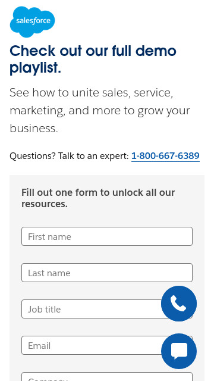The width and height of the screenshot is (214, 381).
Task: Click the 'Fill out one form' form heading
Action: click(x=98, y=198)
